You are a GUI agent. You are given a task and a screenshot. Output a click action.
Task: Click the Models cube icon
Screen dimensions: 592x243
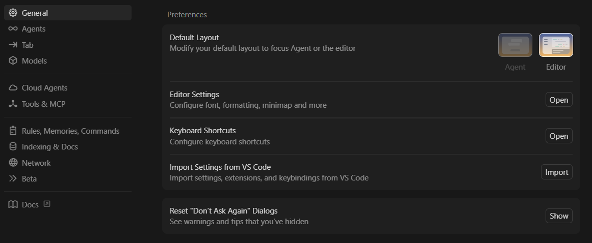[x=13, y=60]
